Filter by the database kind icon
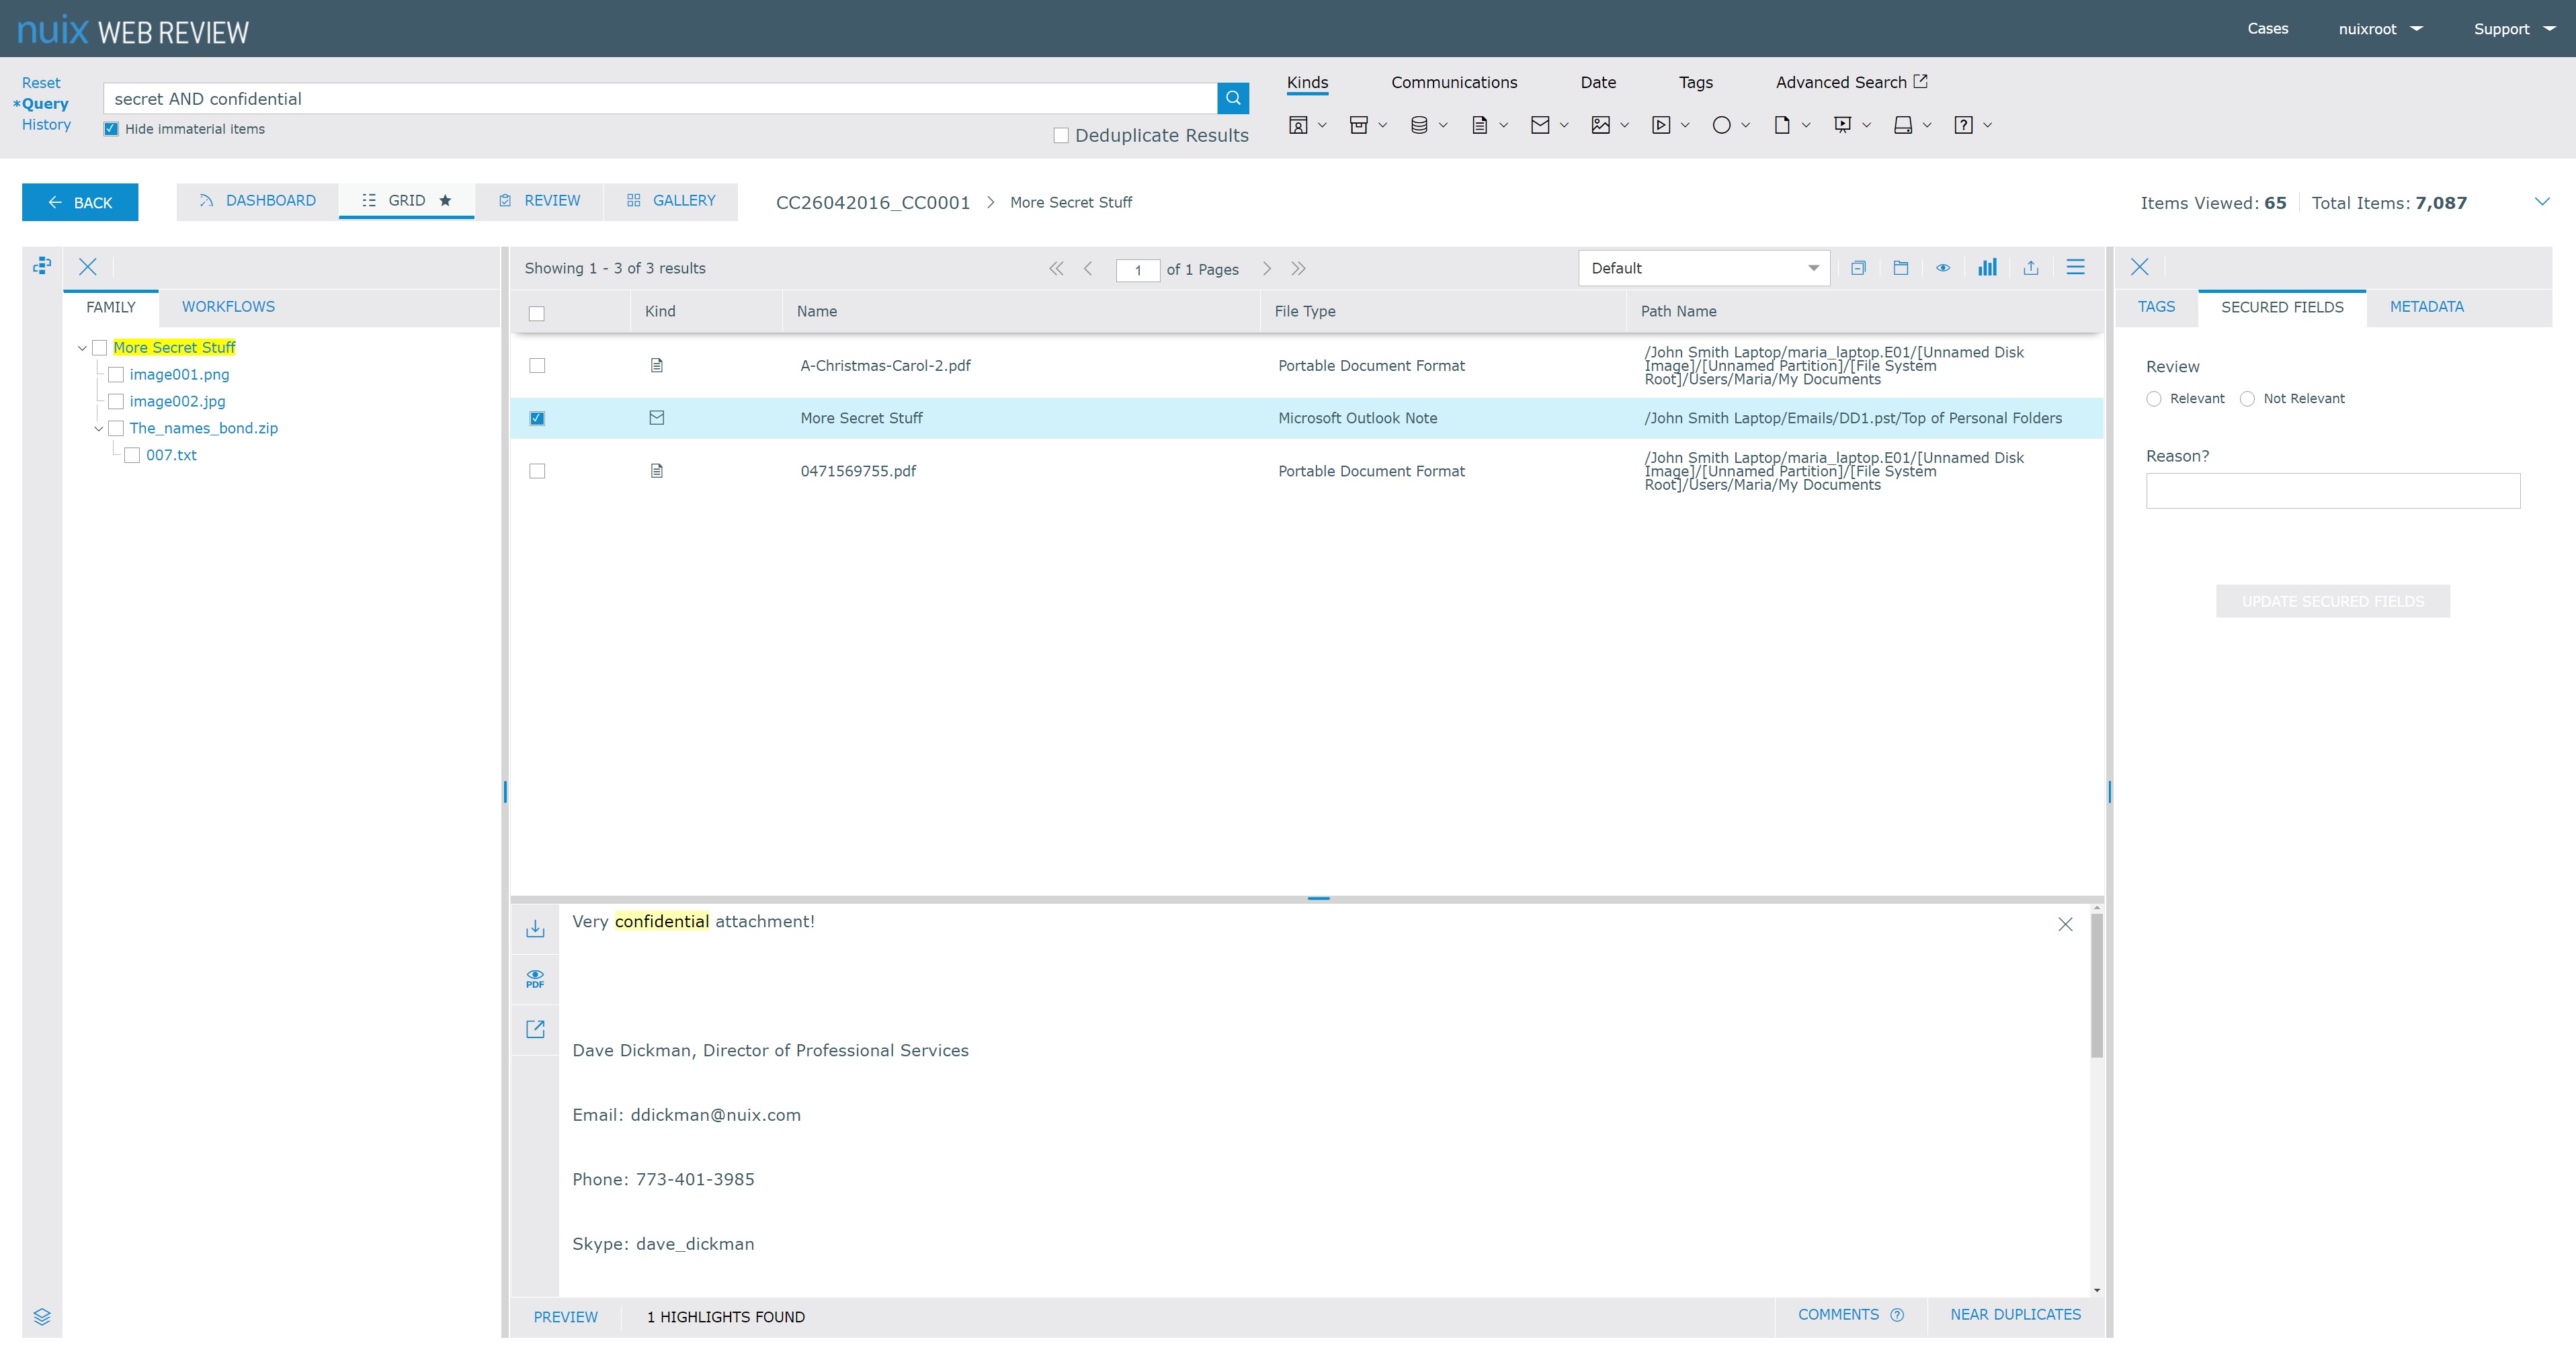 click(1418, 125)
